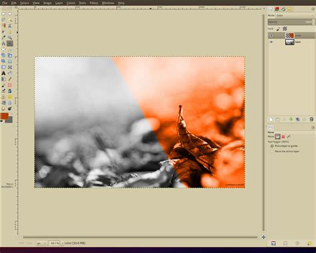Image resolution: width=316 pixels, height=253 pixels.
Task: Create a new layer in Layers panel
Action: [271, 119]
